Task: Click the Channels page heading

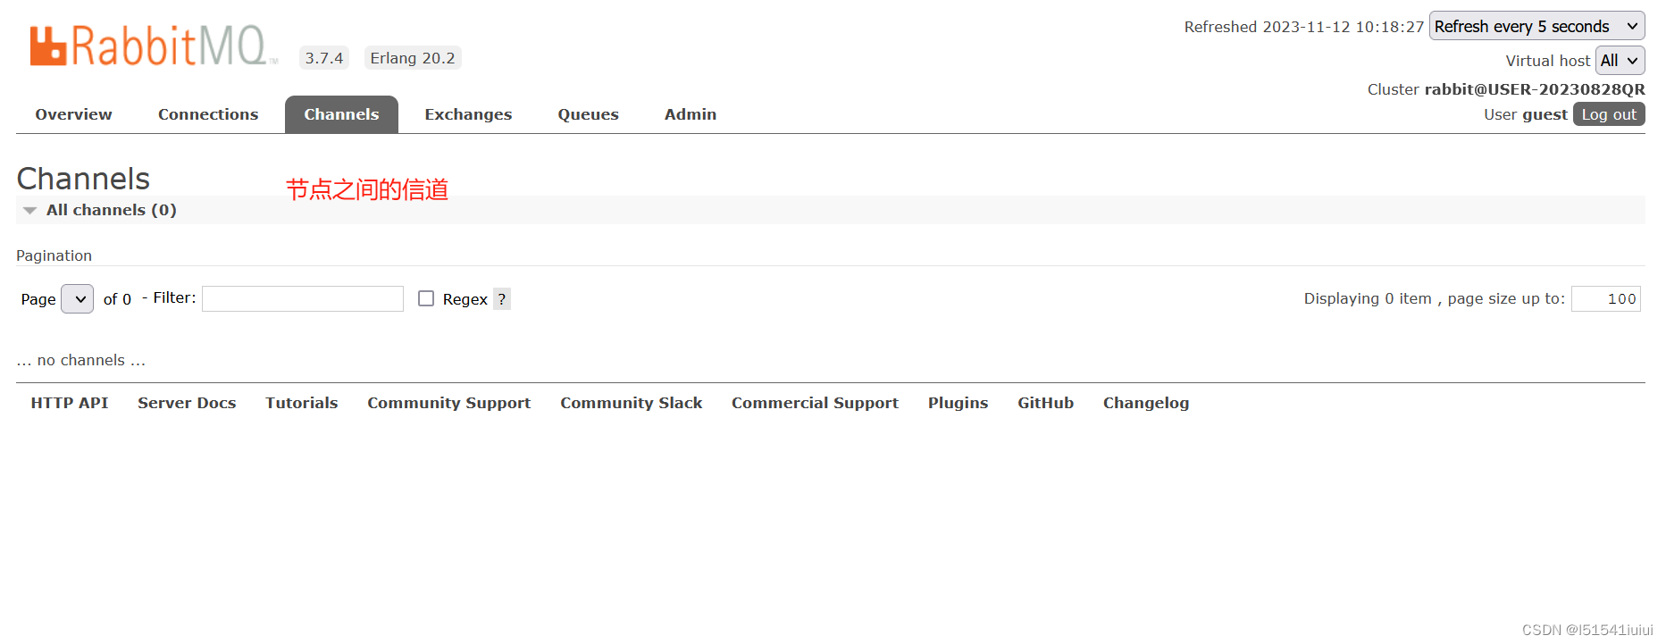Action: click(x=83, y=179)
